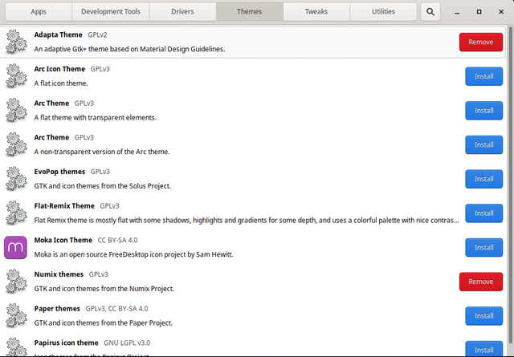This screenshot has height=357, width=514.
Task: Install the Flat-Remix Theme
Action: (x=483, y=213)
